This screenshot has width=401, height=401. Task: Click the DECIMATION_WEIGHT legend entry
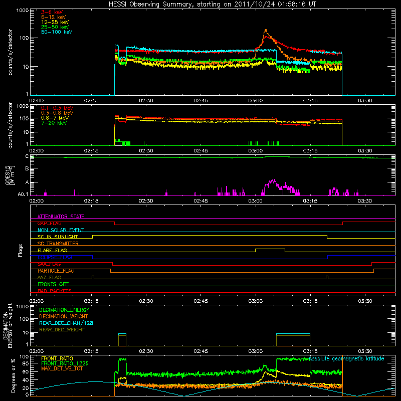tap(64, 316)
